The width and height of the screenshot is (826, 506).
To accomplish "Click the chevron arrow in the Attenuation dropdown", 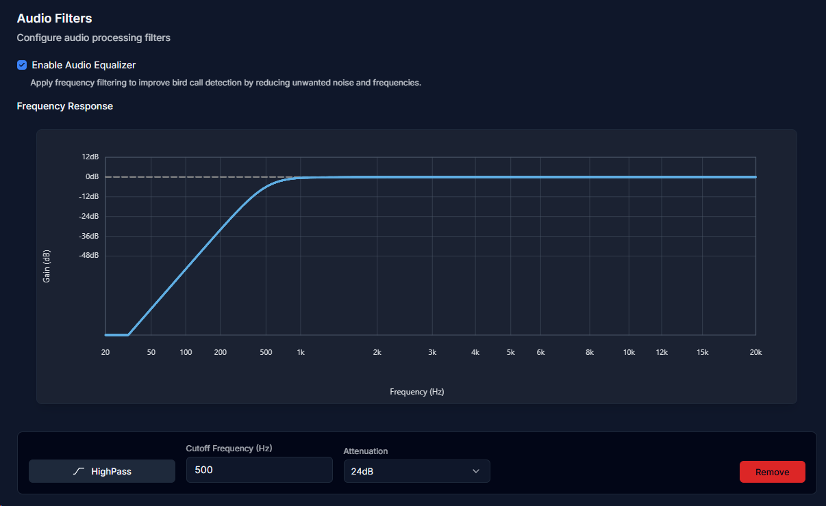I will click(x=476, y=471).
